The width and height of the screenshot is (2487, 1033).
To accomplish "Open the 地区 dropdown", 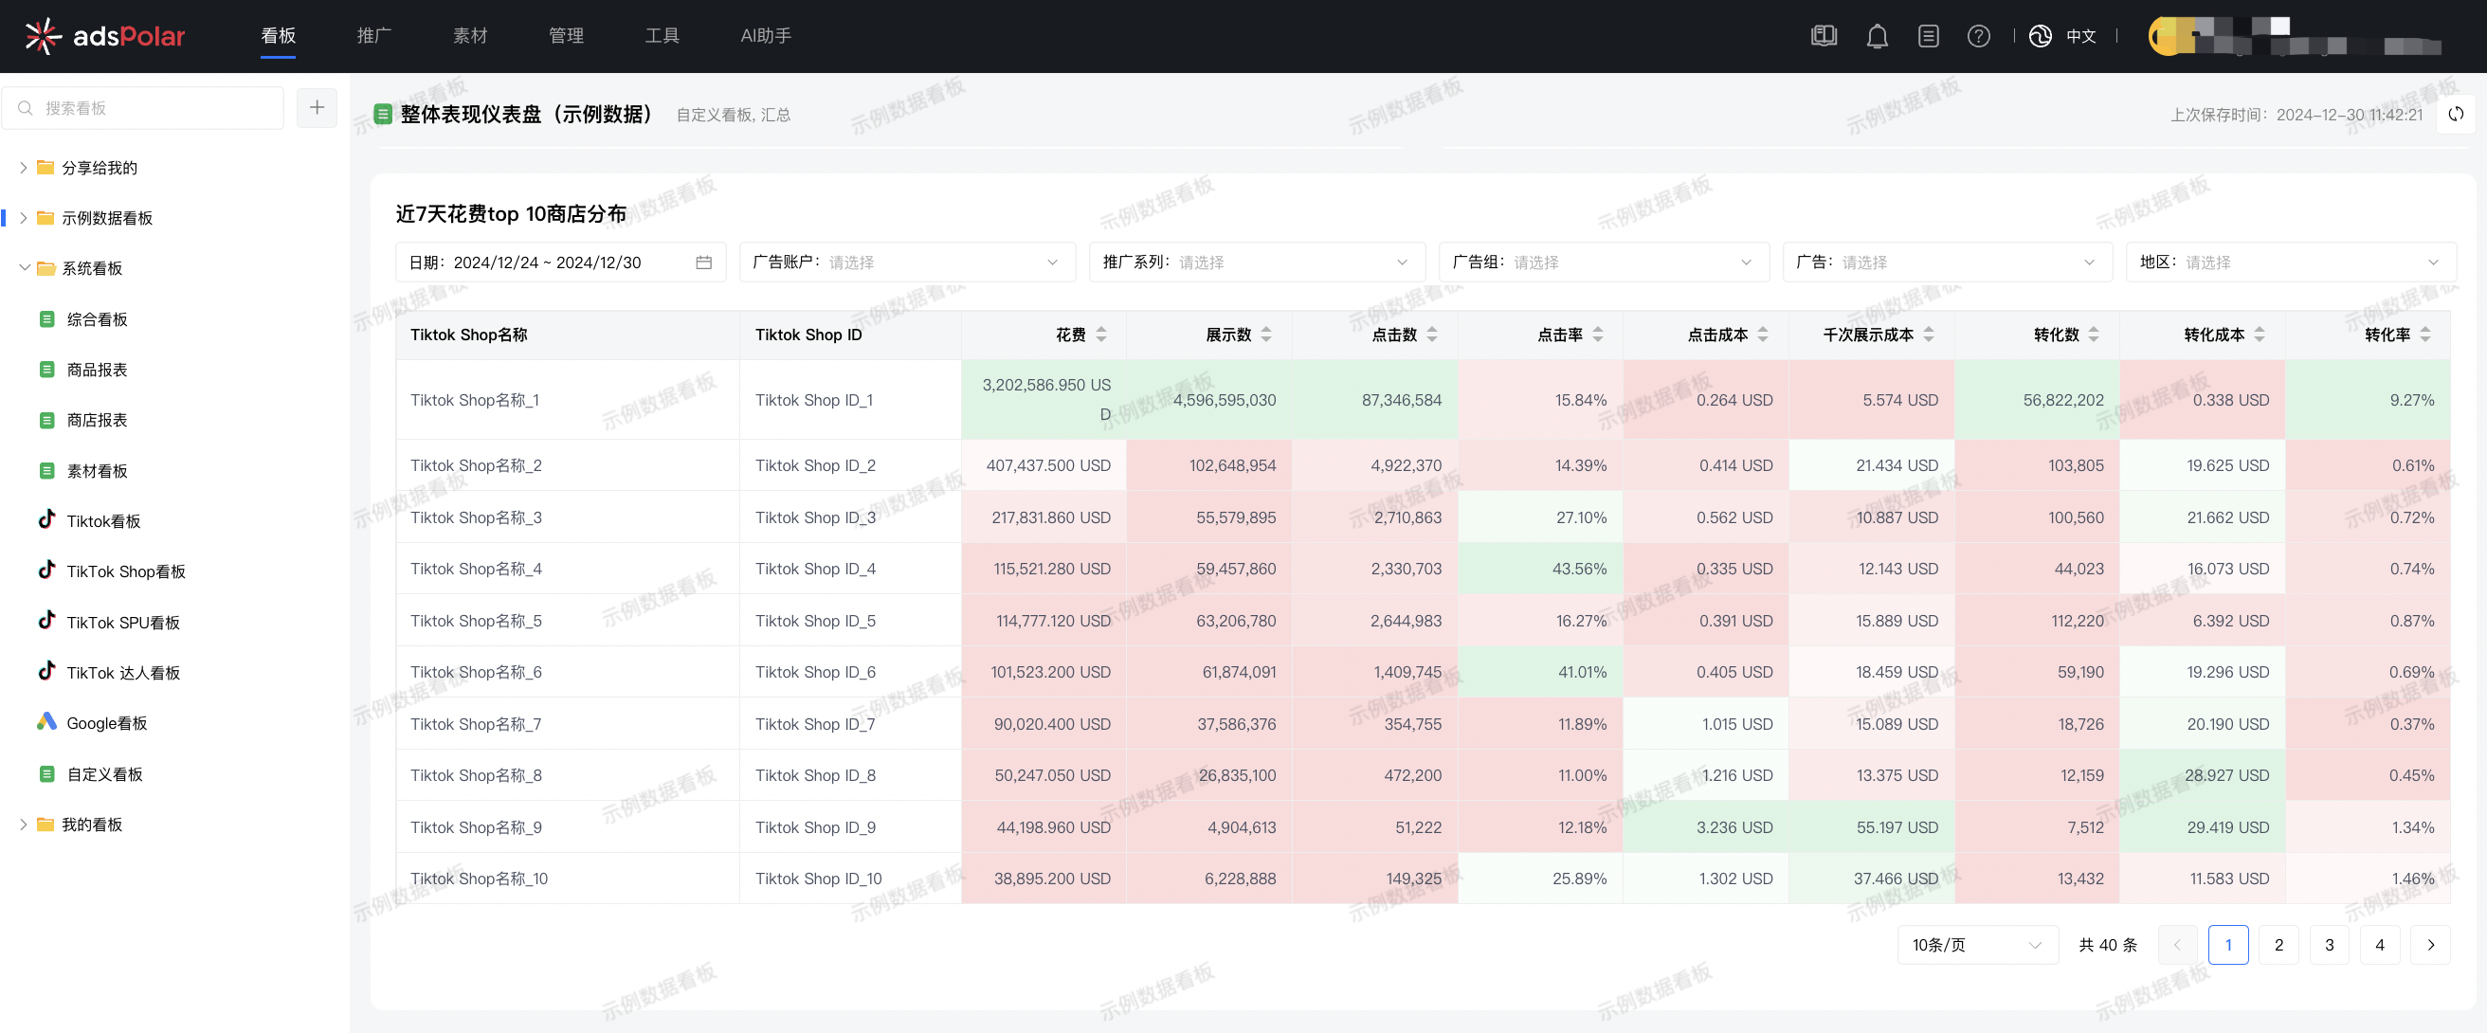I will click(2290, 263).
